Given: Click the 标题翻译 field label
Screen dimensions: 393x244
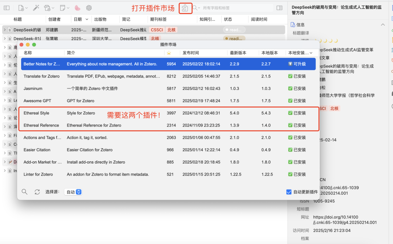Looking at the screenshot, I should 301,33.
